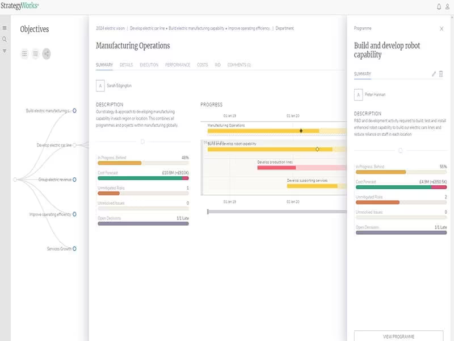Expand the Improve operating efficiency node
This screenshot has height=341, width=454.
[x=74, y=214]
